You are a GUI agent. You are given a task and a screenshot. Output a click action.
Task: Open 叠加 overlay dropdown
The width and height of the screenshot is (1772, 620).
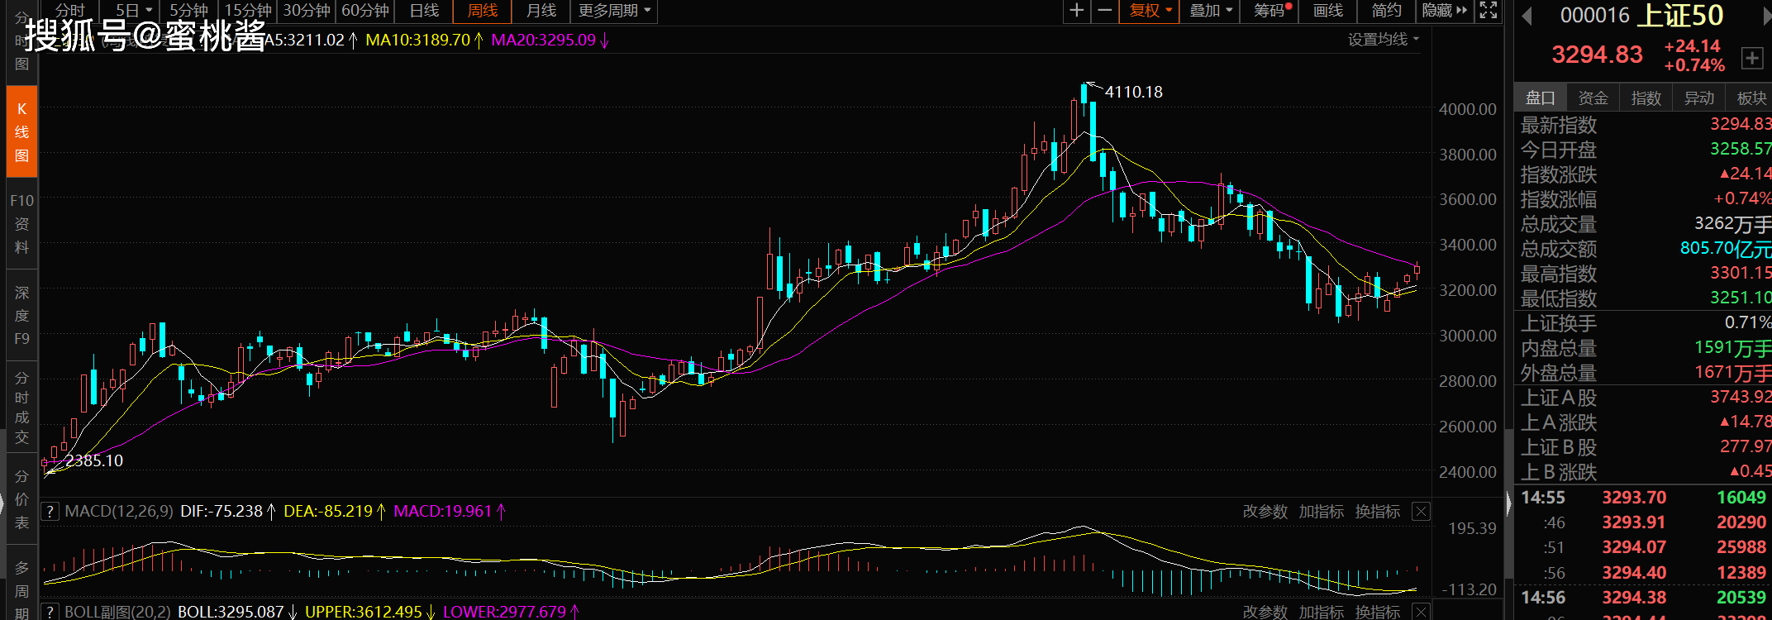tap(1210, 11)
